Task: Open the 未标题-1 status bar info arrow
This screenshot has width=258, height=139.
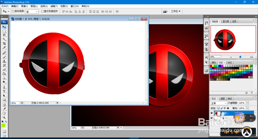Action: (x=58, y=103)
